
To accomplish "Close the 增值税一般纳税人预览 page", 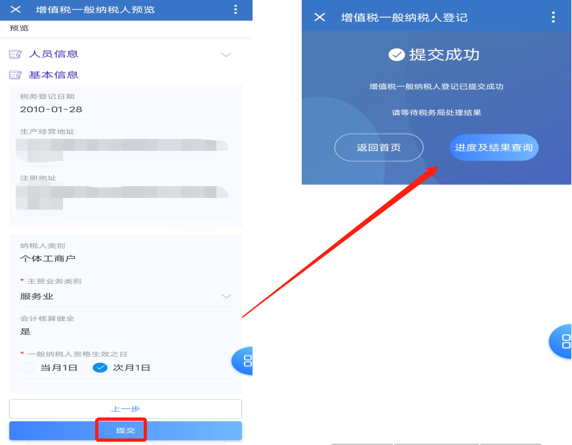I will [x=16, y=9].
